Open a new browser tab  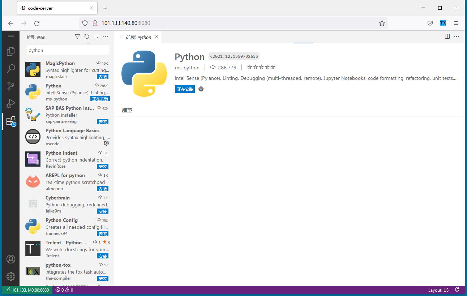(105, 8)
